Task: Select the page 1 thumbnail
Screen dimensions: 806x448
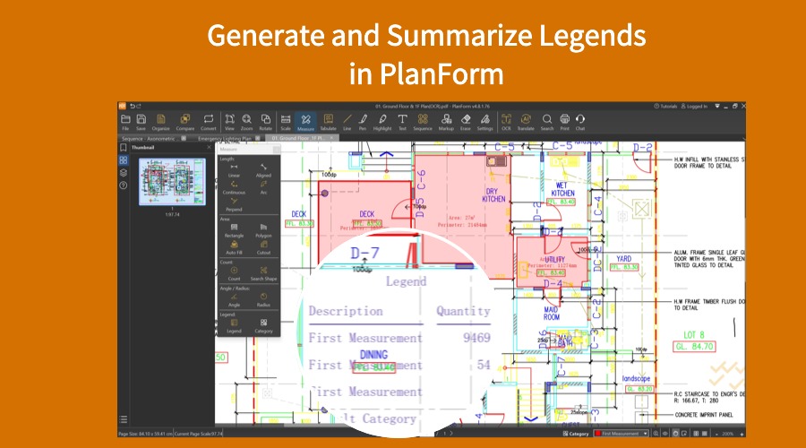Action: point(172,182)
